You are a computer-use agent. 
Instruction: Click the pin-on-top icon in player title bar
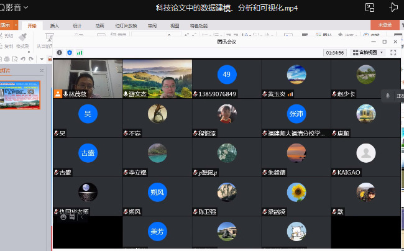coord(393,7)
